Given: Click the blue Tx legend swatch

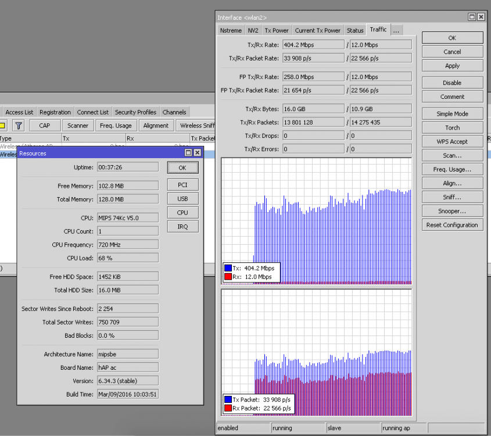Looking at the screenshot, I should pyautogui.click(x=228, y=269).
